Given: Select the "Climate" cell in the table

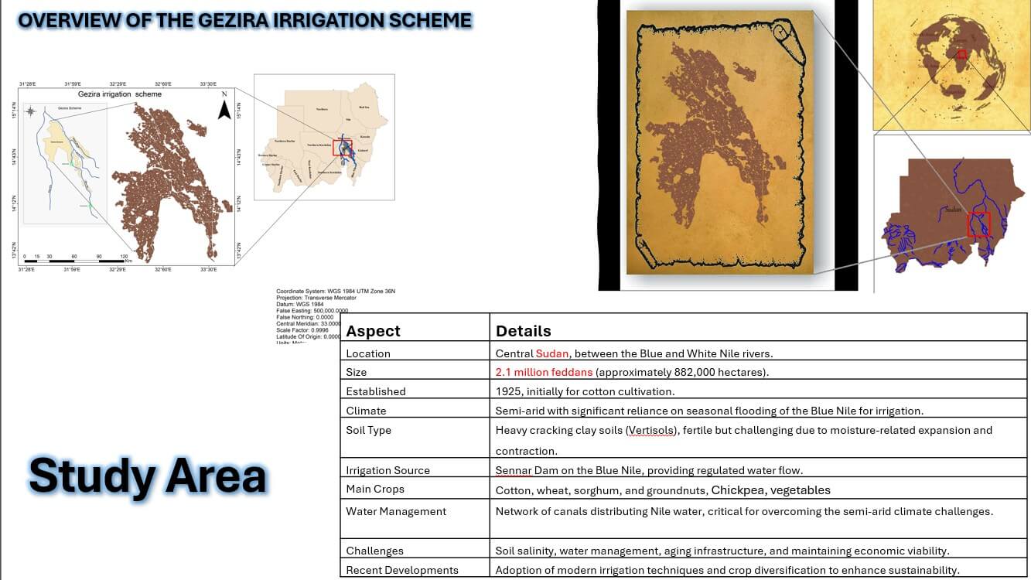Looking at the screenshot, I should coord(415,408).
